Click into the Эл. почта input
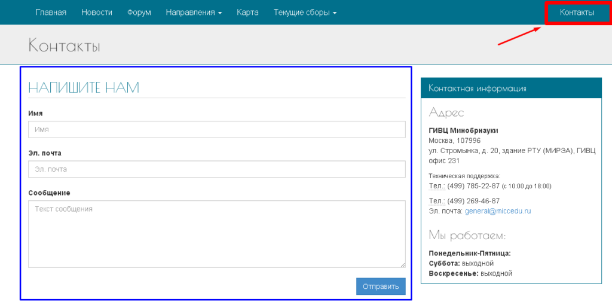Viewport: 612px width, 302px height. 216,169
